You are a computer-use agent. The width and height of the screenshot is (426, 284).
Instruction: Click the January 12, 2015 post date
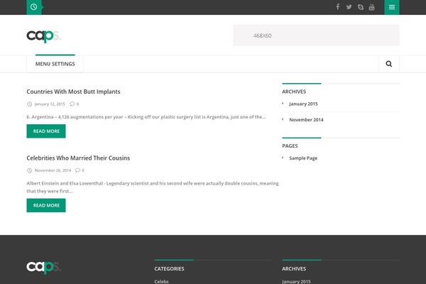coord(50,104)
